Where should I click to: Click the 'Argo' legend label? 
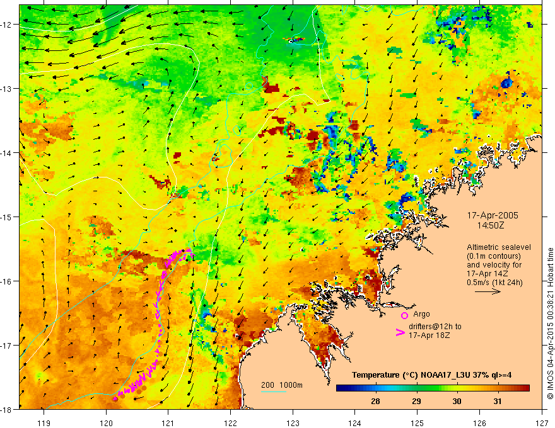coord(421,314)
